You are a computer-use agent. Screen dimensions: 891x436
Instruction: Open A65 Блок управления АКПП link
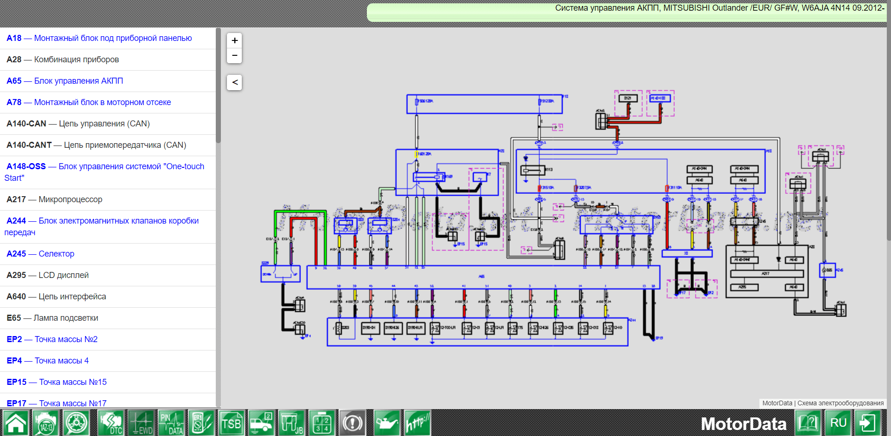65,81
